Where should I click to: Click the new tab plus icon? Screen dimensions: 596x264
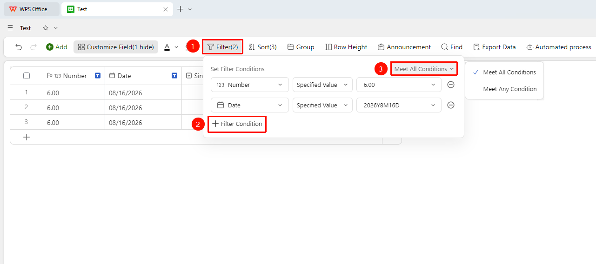pos(181,9)
